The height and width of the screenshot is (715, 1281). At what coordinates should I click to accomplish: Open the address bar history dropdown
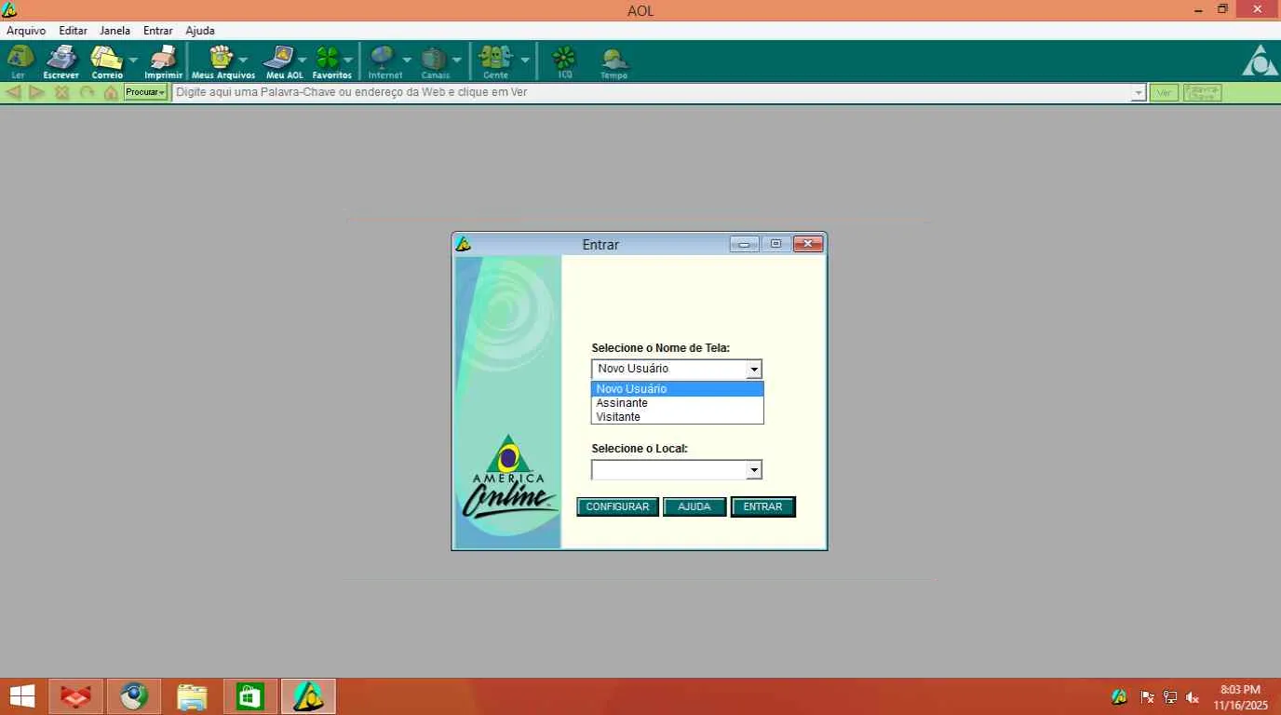1138,93
